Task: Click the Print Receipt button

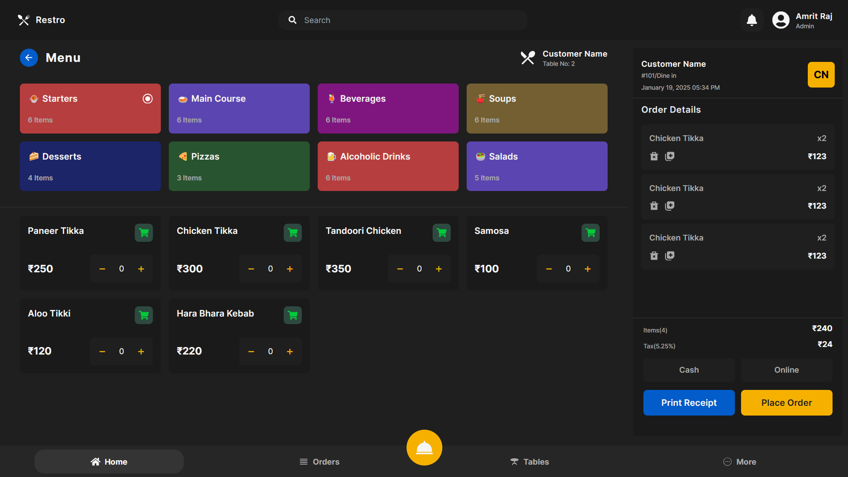Action: click(x=688, y=402)
